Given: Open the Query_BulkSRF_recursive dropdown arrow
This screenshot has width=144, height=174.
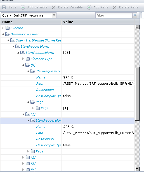Looking at the screenshot, I should point(54,15).
